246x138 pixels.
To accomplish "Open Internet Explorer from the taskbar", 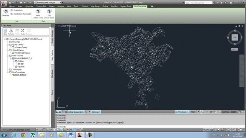I will point(14,135).
